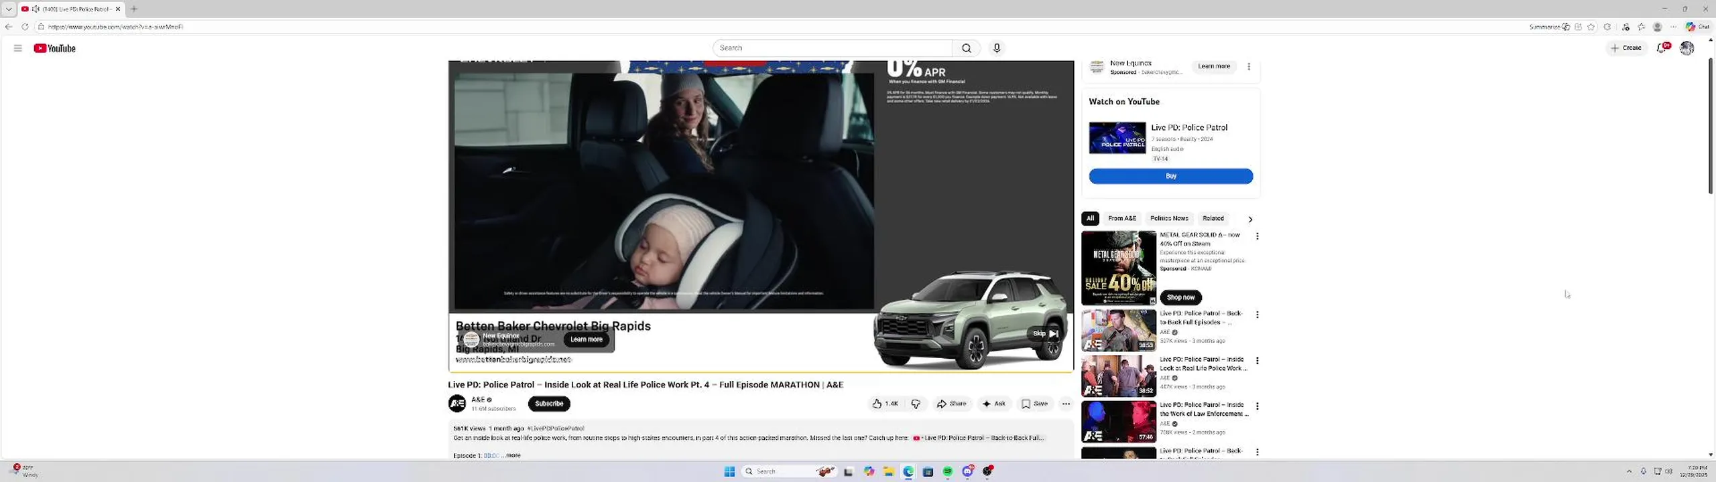Open Back-to-Back Full Episodes video thumbnail
The image size is (1716, 482).
[x=1119, y=330]
